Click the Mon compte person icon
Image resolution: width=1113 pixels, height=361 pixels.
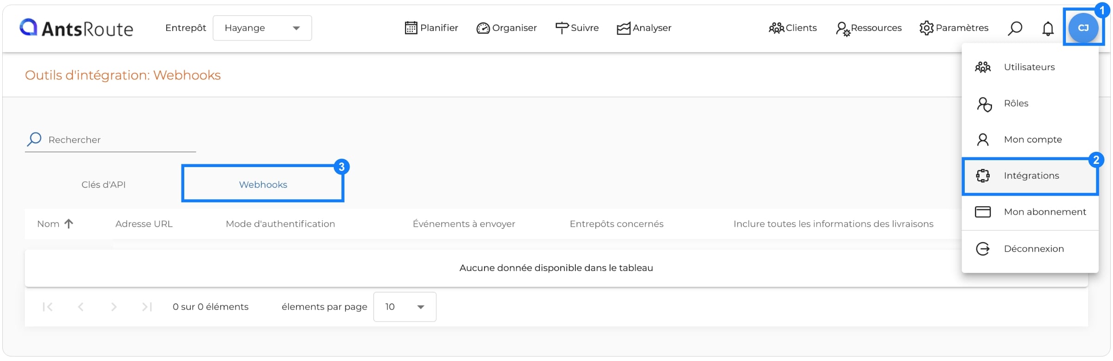pos(983,139)
